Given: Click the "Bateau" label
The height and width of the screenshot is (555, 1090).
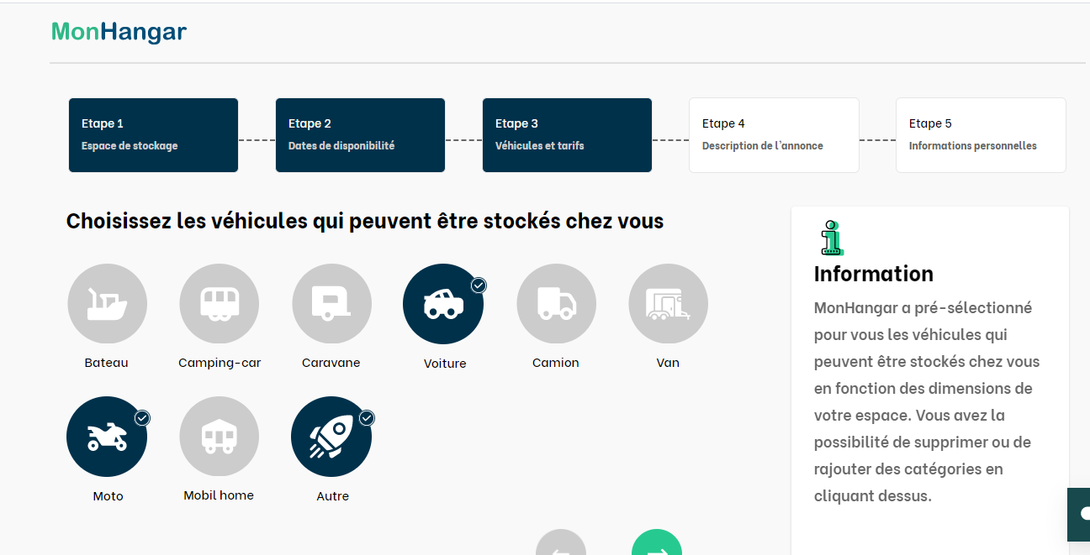Looking at the screenshot, I should (x=107, y=363).
